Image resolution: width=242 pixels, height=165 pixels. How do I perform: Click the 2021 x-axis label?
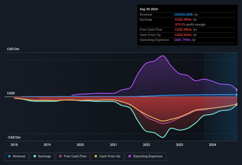click(113, 145)
